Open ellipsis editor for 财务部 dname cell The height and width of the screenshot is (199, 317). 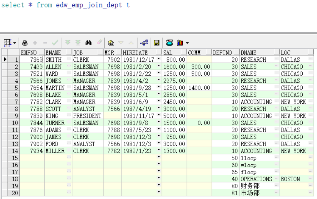(x=277, y=185)
